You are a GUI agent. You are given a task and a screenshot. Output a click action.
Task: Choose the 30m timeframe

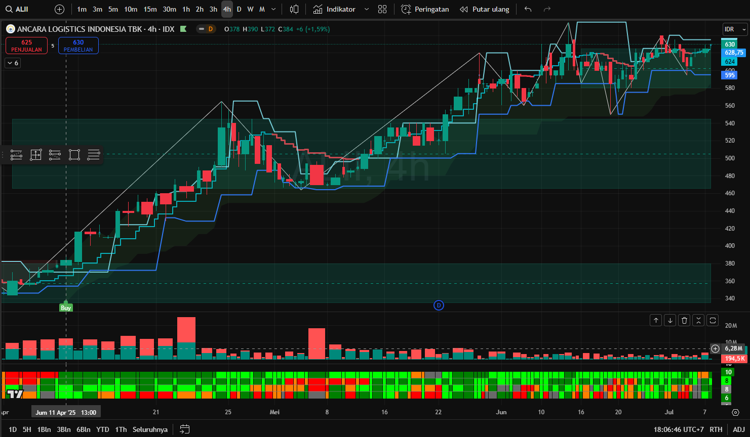tap(169, 9)
